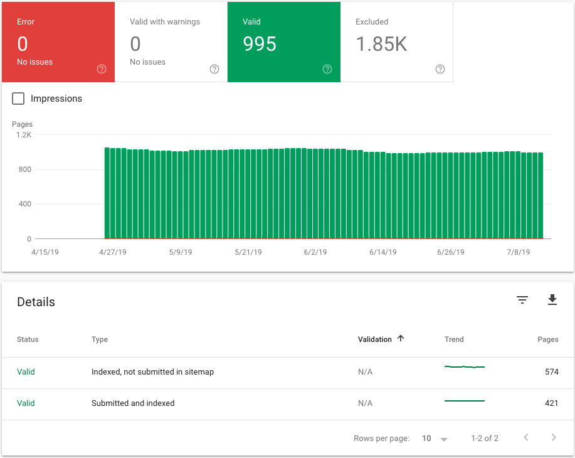Go to the next page of rows
The width and height of the screenshot is (575, 458).
[554, 437]
